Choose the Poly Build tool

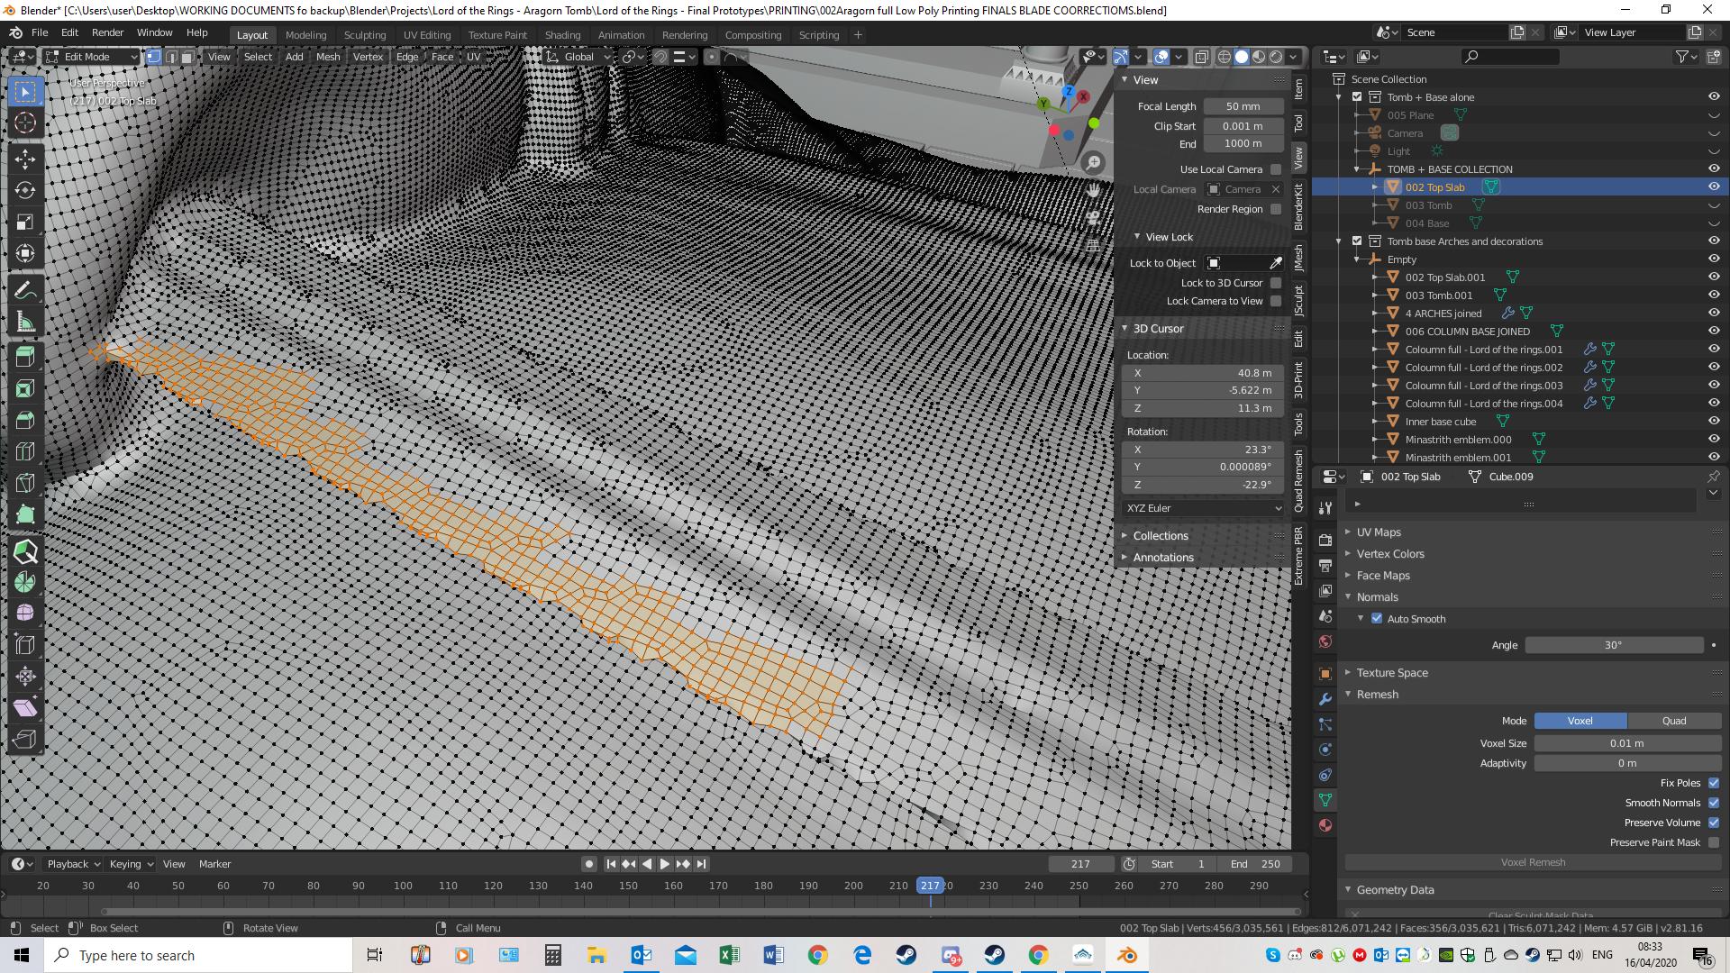[25, 514]
